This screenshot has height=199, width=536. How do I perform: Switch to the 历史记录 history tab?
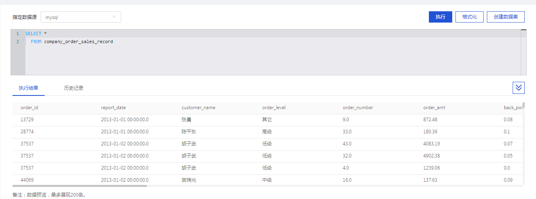[74, 88]
